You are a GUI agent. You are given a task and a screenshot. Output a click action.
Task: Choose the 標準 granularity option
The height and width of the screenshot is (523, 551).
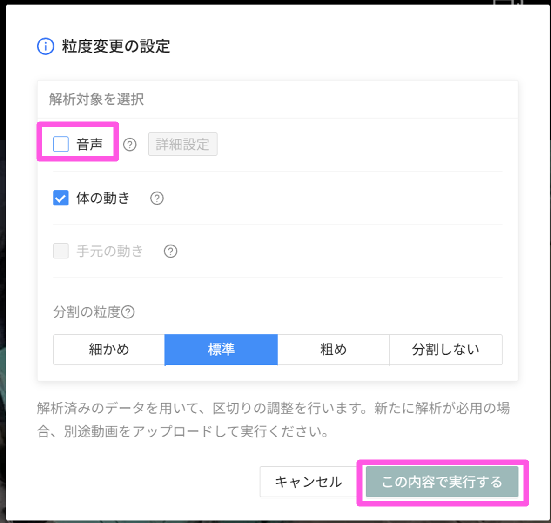pyautogui.click(x=221, y=350)
